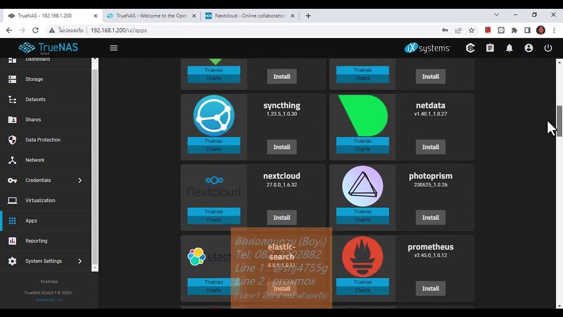Close the TrueNAS 192.168.1.200 tab
563x317 pixels.
point(95,16)
